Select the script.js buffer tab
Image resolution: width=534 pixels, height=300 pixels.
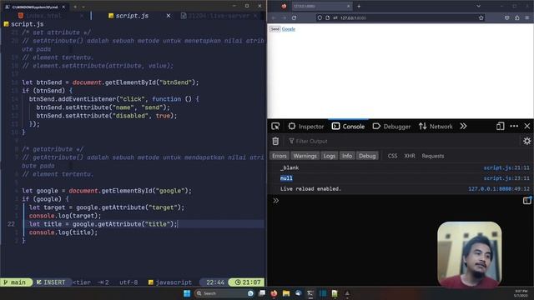132,16
